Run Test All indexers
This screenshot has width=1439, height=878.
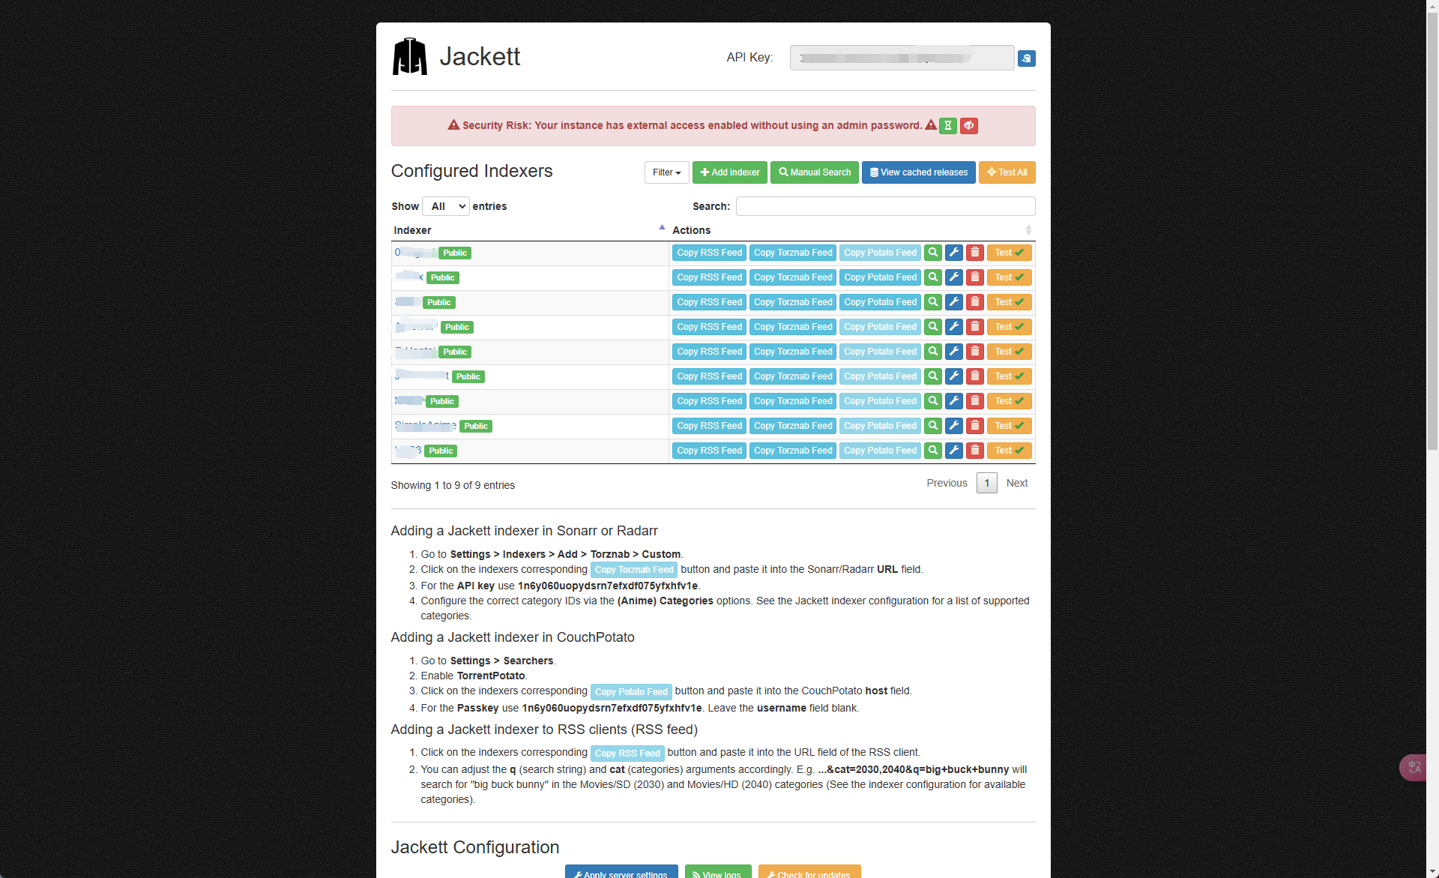[1007, 172]
